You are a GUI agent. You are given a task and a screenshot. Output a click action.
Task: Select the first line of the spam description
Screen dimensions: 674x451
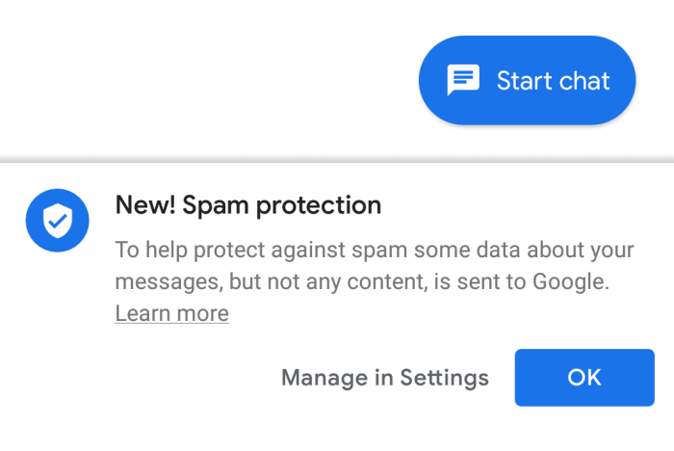(x=375, y=251)
